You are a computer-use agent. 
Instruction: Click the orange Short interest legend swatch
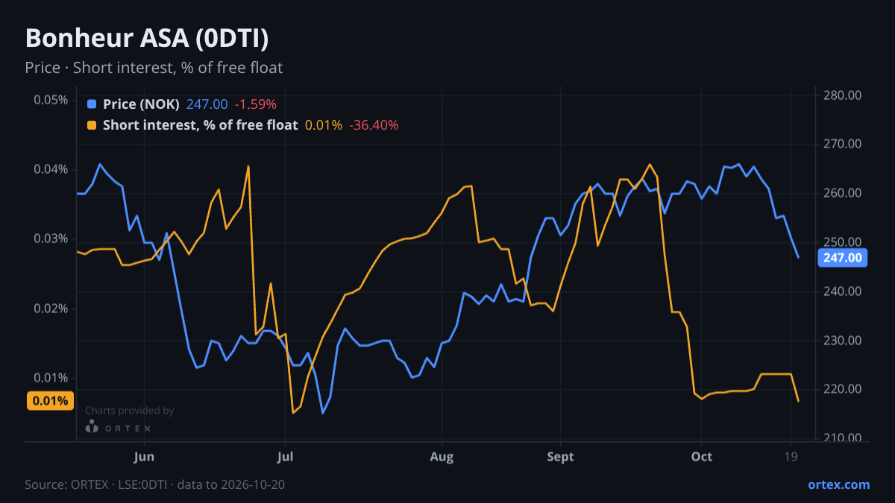(x=92, y=125)
